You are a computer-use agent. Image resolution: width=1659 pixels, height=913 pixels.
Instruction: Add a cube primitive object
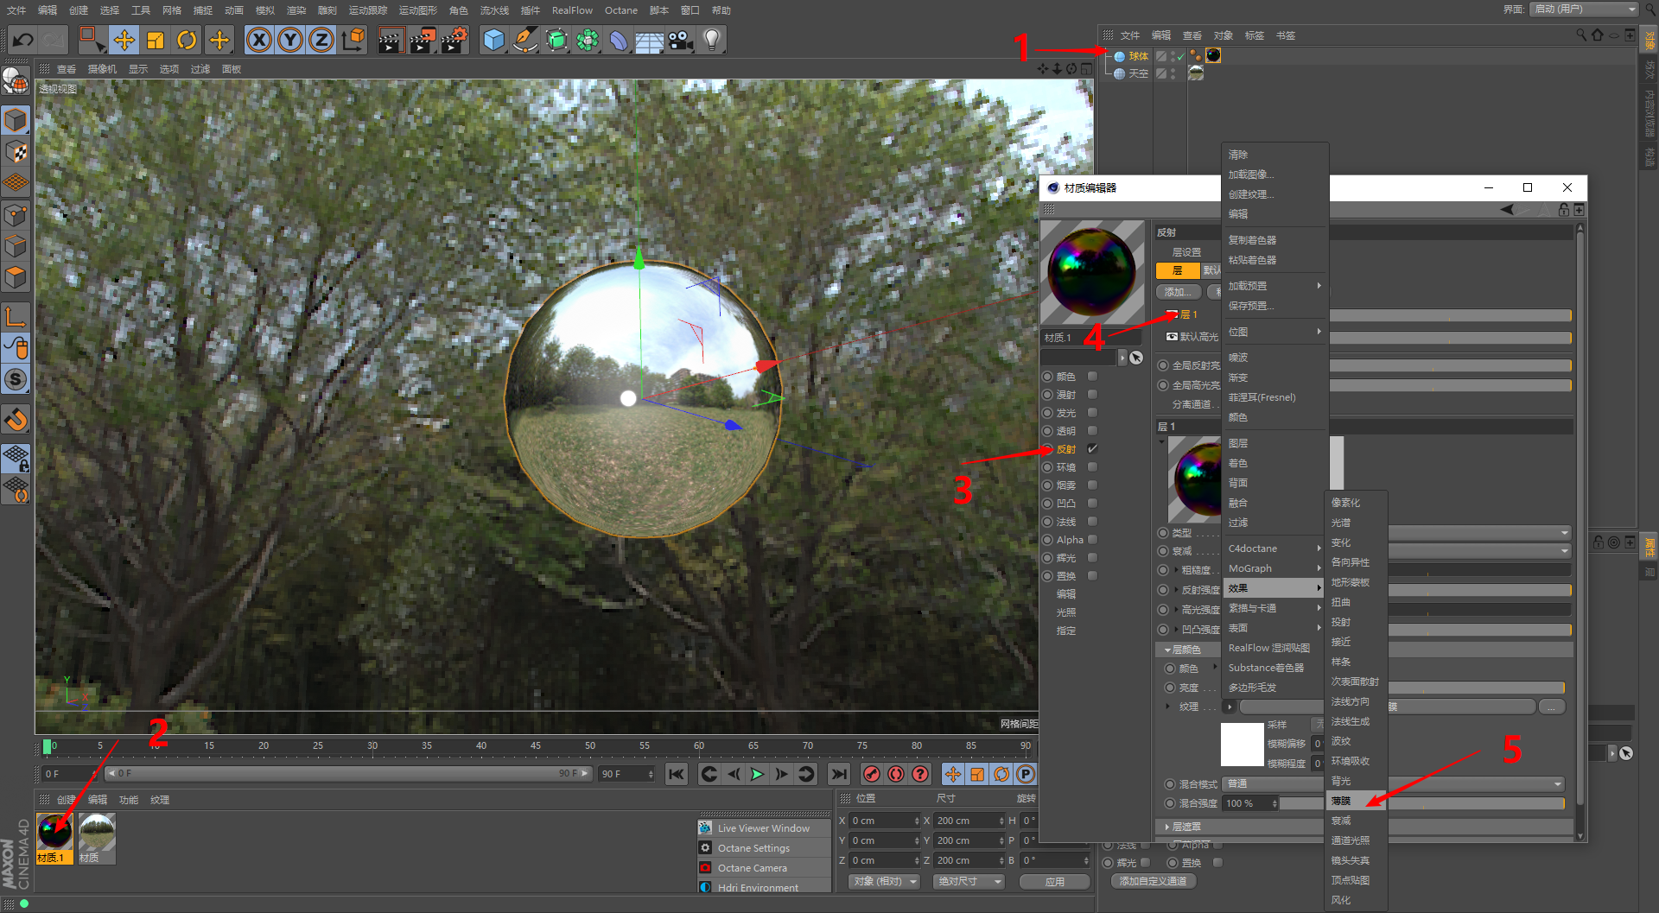[x=493, y=40]
